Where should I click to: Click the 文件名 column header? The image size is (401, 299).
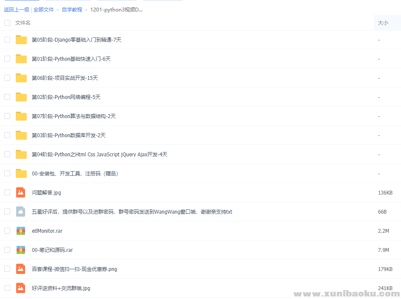click(x=23, y=23)
